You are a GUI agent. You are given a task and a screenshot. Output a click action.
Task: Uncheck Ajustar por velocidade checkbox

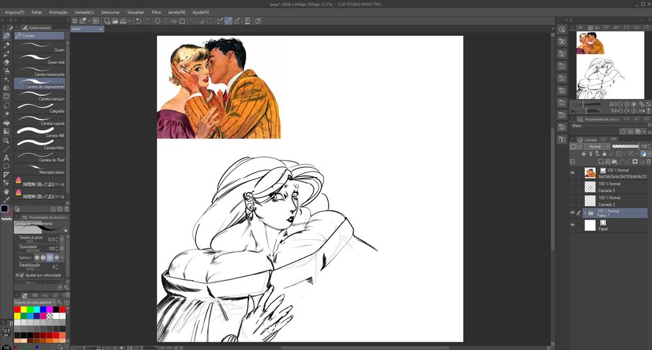pyautogui.click(x=22, y=275)
